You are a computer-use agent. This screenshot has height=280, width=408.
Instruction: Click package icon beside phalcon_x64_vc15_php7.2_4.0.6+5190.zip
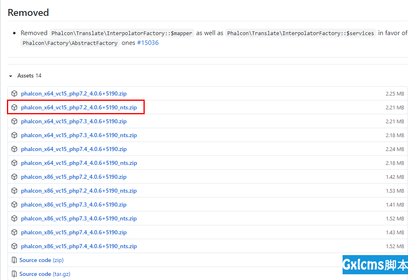point(14,93)
